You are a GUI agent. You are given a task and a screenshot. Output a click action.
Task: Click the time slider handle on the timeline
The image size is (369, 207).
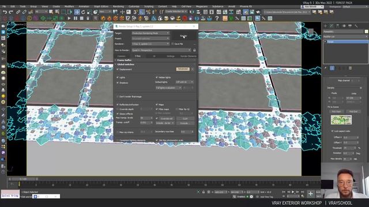(x=23, y=179)
